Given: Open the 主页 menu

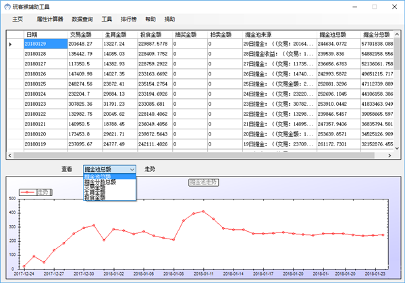Looking at the screenshot, I should (17, 20).
